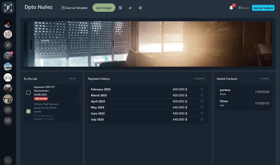The height and width of the screenshot is (165, 280).
Task: Click the February 2025 payment label
Action: tap(101, 89)
